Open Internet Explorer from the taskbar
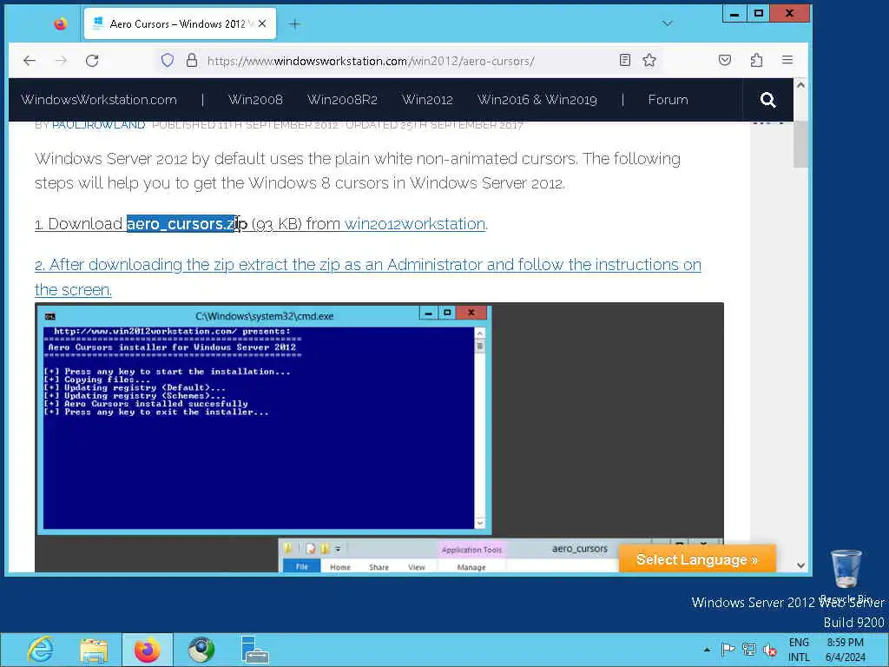This screenshot has width=889, height=667. point(41,650)
